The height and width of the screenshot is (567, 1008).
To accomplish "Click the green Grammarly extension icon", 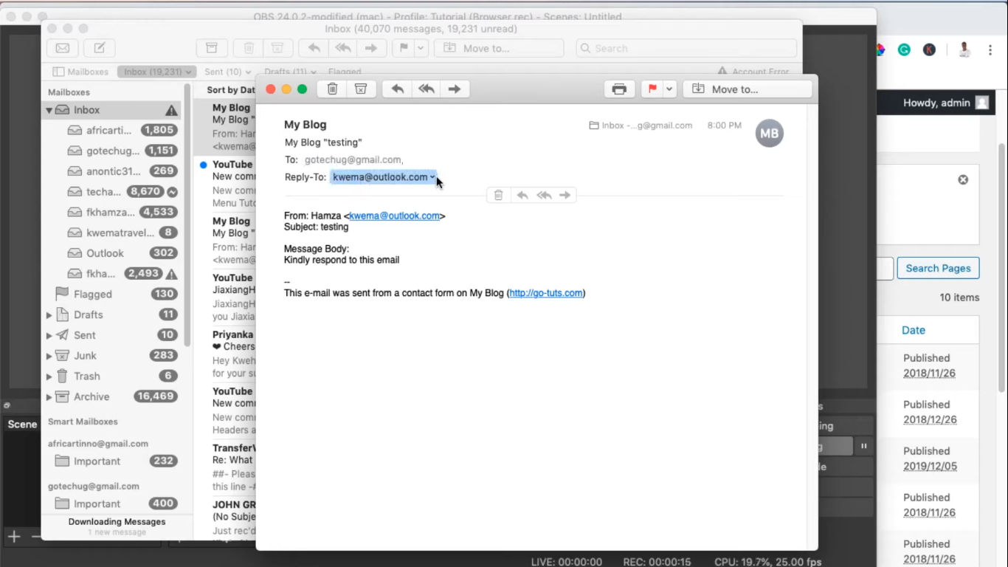I will (904, 50).
